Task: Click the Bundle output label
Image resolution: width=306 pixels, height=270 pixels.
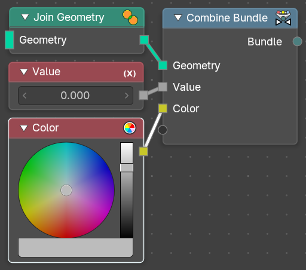Action: (265, 42)
